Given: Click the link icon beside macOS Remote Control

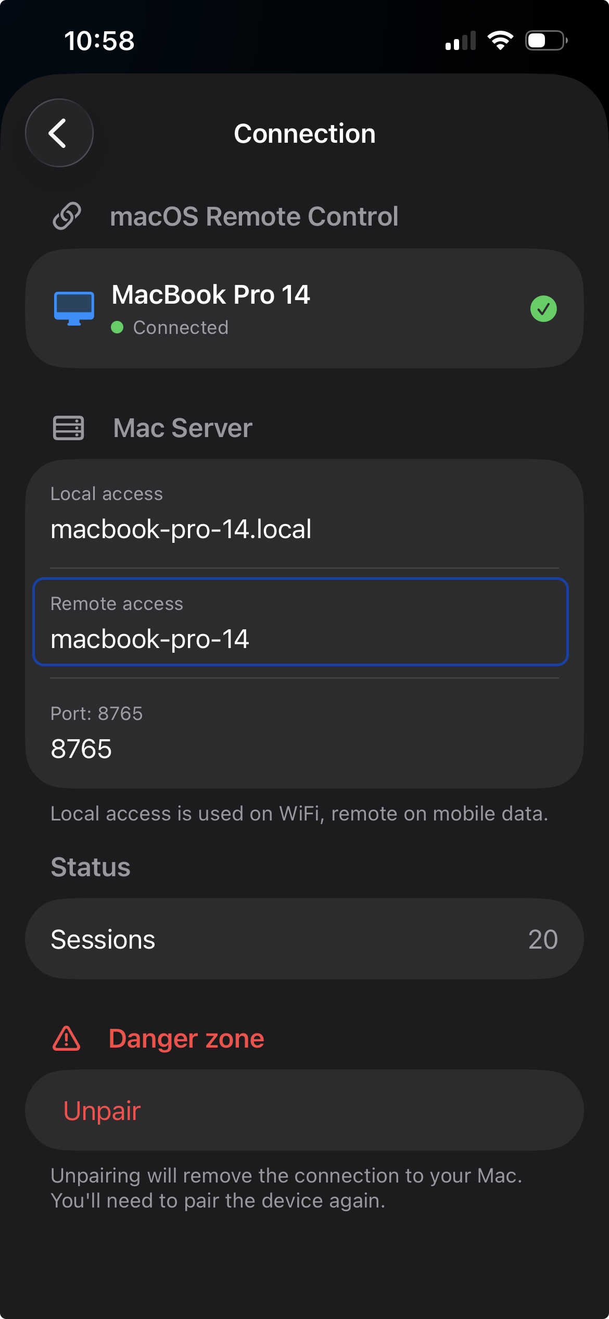Looking at the screenshot, I should pyautogui.click(x=67, y=217).
